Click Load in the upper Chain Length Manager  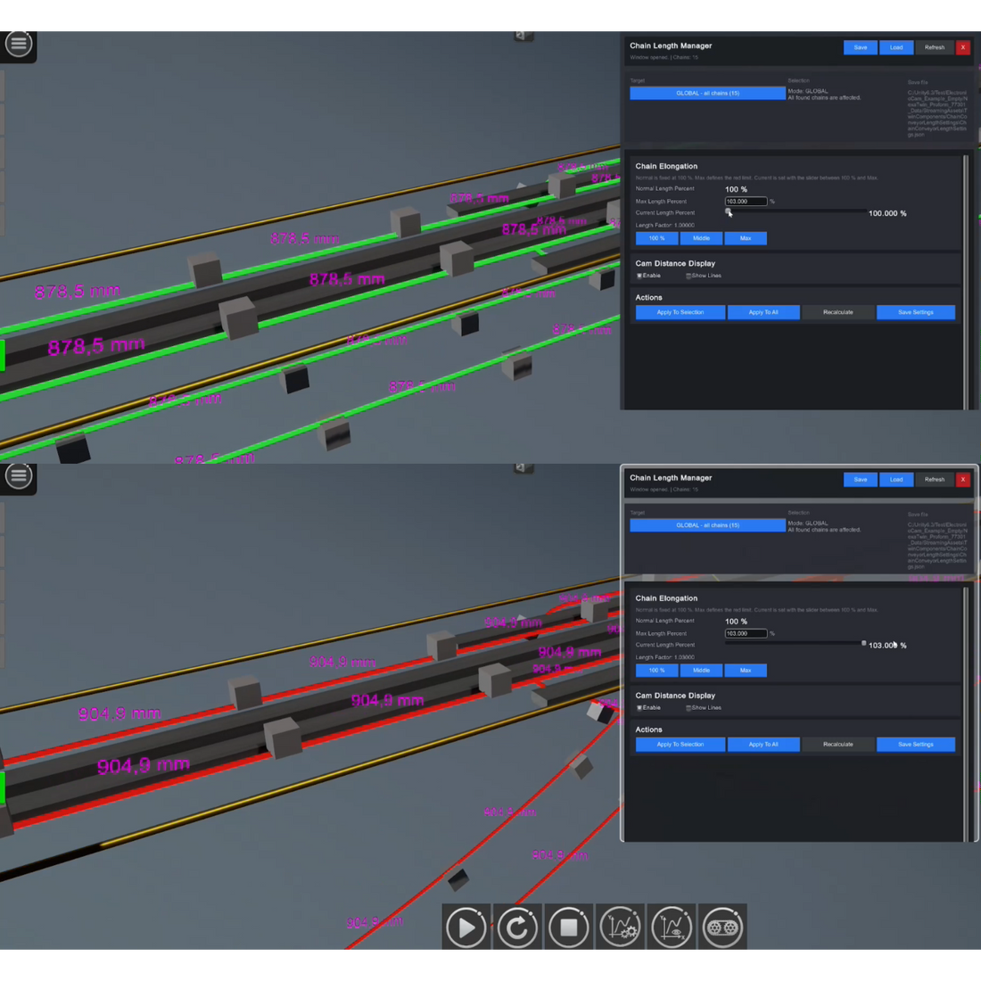coord(896,47)
